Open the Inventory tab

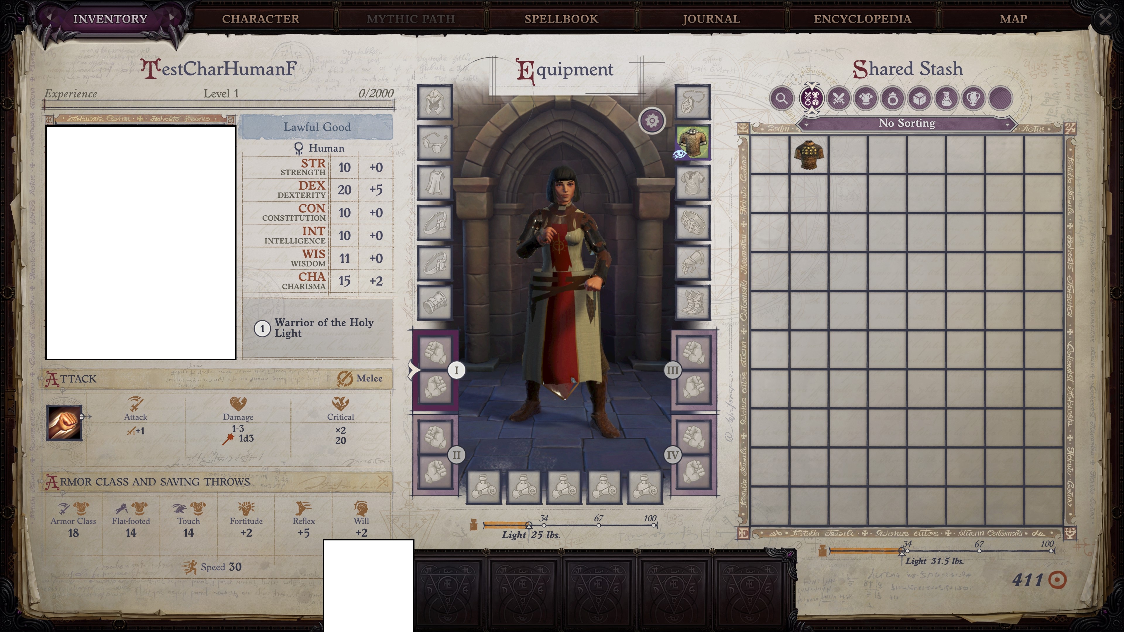pyautogui.click(x=110, y=19)
